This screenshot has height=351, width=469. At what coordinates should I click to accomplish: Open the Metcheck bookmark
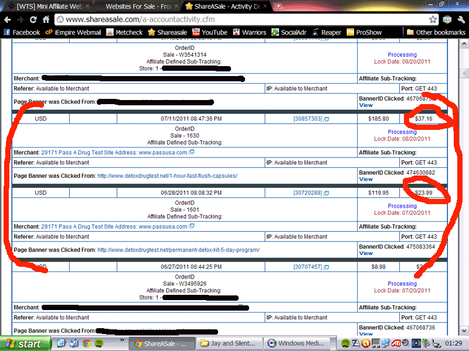click(x=124, y=32)
